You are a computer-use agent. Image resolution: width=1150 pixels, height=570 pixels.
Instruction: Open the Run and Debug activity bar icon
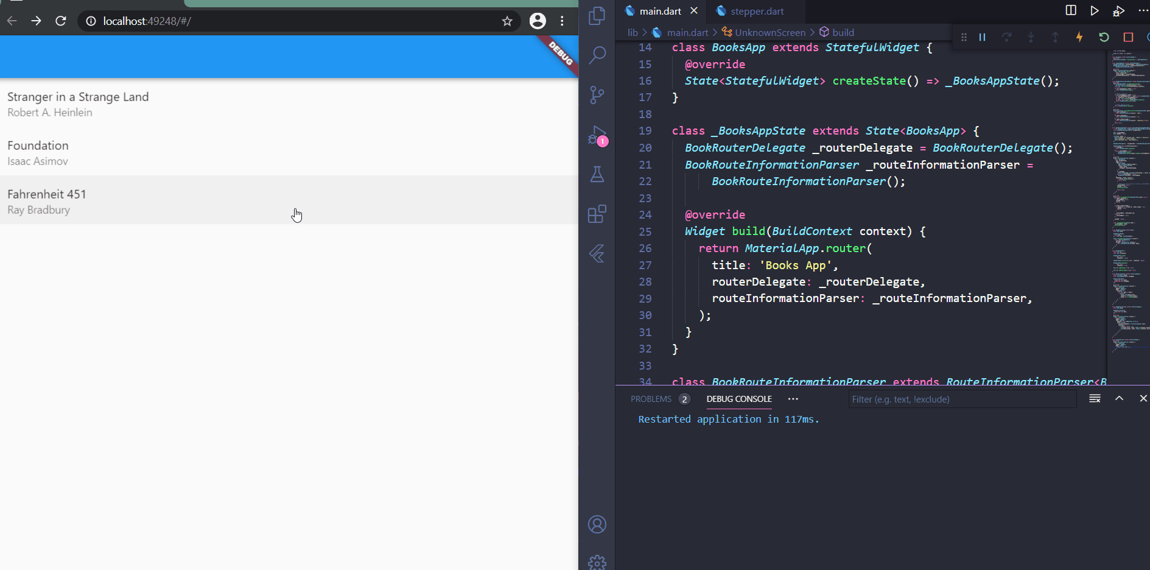pos(597,135)
